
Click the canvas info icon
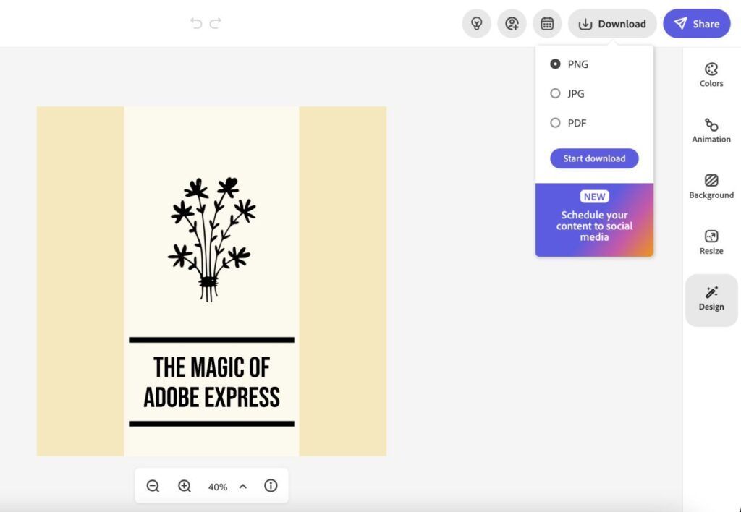click(271, 485)
